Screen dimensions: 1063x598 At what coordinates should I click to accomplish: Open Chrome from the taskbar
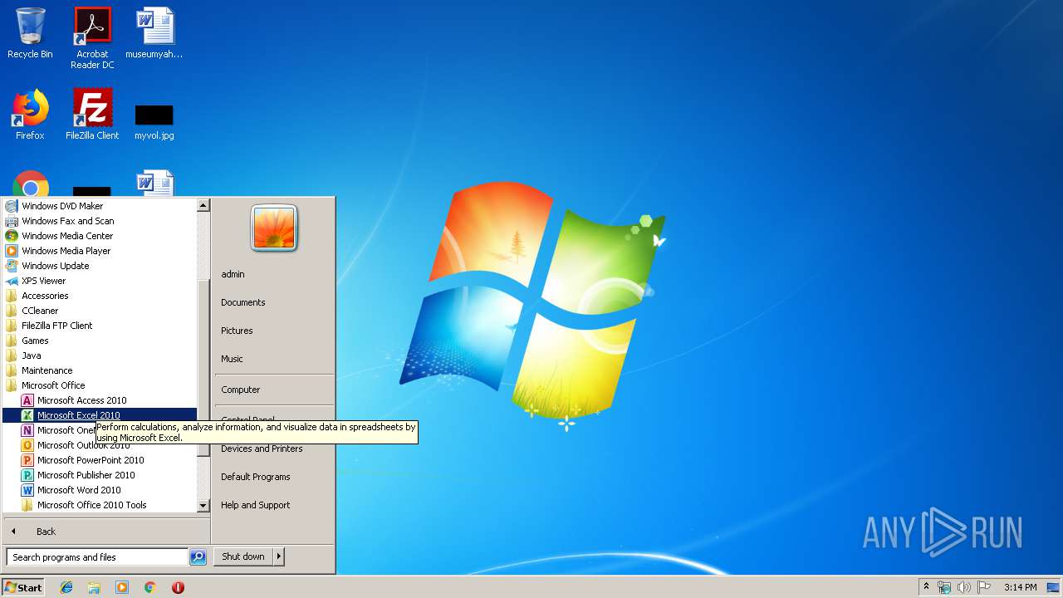click(149, 587)
